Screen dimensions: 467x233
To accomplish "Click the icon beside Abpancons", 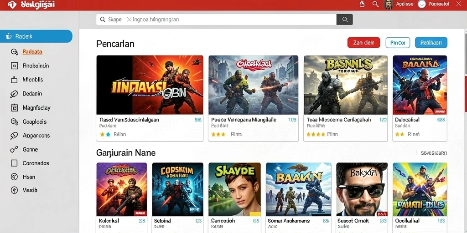I will click(x=14, y=136).
